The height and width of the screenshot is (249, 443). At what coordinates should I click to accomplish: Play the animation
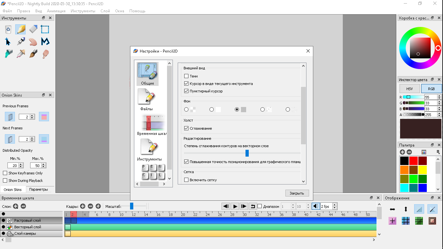tap(235, 206)
